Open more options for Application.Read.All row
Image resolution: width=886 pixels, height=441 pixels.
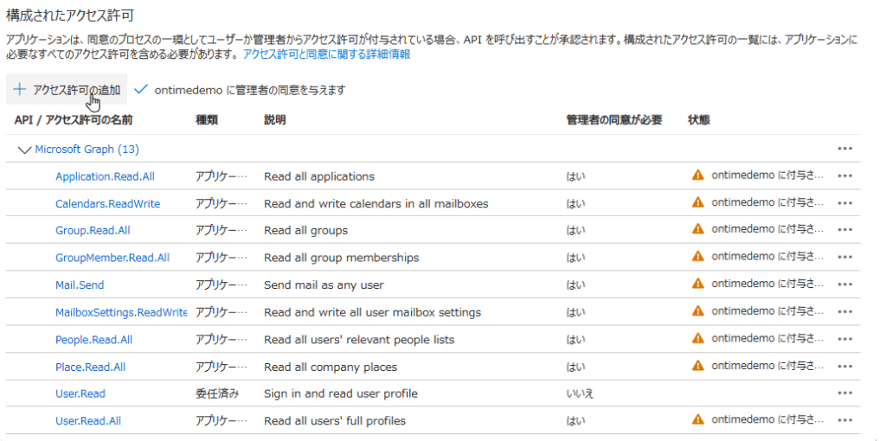844,176
